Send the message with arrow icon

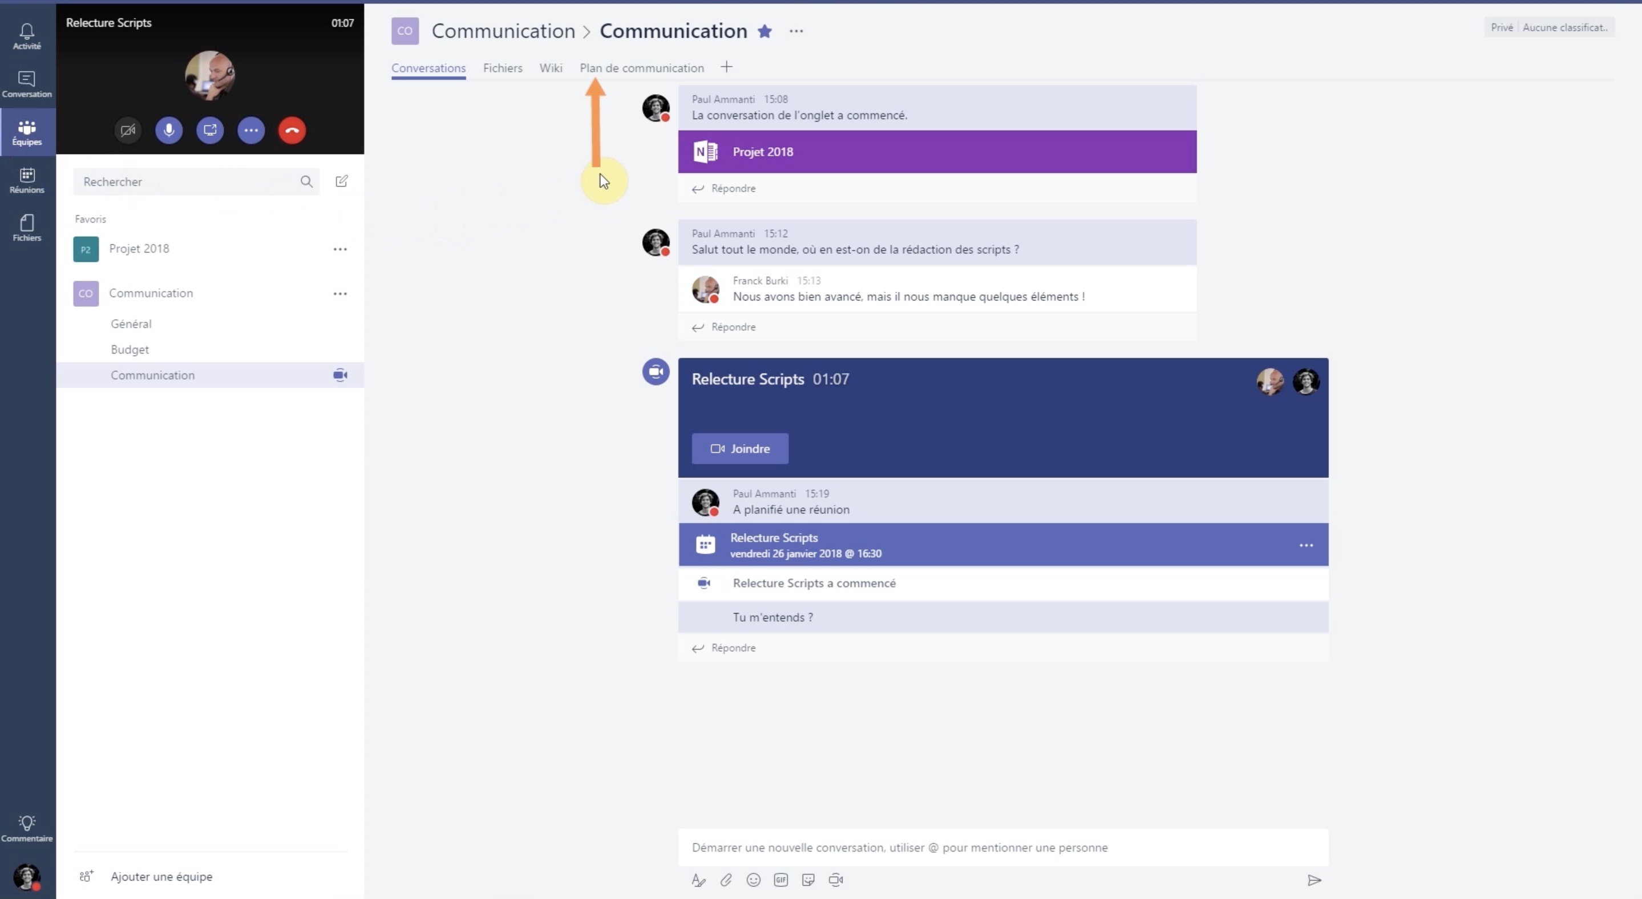click(x=1315, y=880)
